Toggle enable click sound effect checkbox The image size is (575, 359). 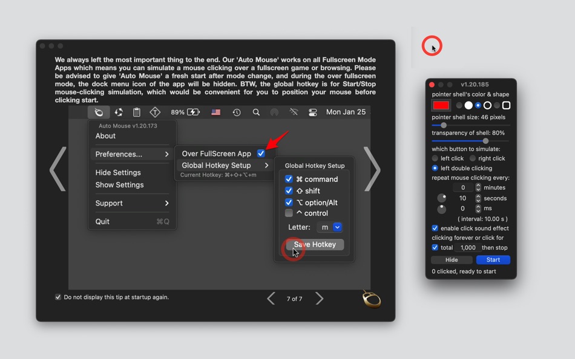[x=435, y=228]
